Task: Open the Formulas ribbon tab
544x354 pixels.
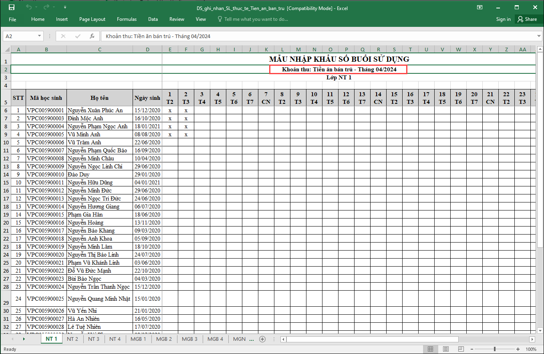Action: point(127,19)
